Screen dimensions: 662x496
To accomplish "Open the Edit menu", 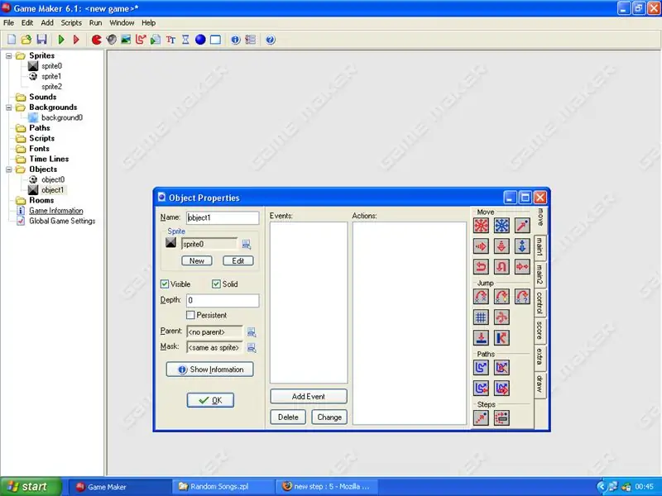I will coord(27,23).
